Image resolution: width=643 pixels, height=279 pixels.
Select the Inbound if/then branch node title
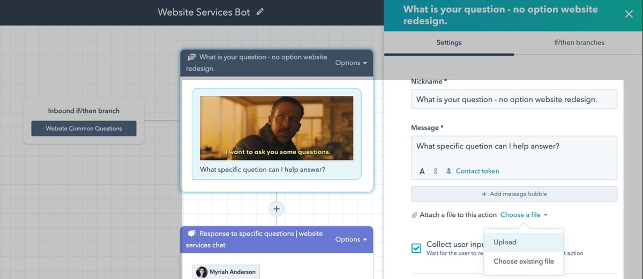pos(84,111)
